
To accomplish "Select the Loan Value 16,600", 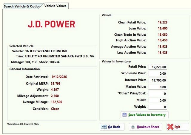I will pos(163,29).
